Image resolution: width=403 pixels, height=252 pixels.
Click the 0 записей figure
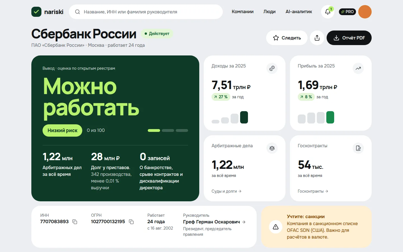(155, 157)
